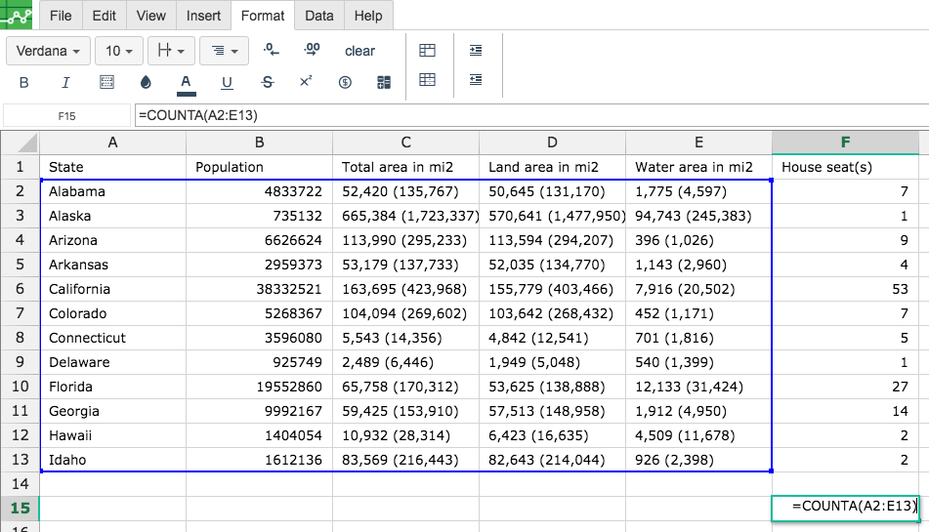Increase decimal places icon
The height and width of the screenshot is (532, 929).
coord(312,51)
